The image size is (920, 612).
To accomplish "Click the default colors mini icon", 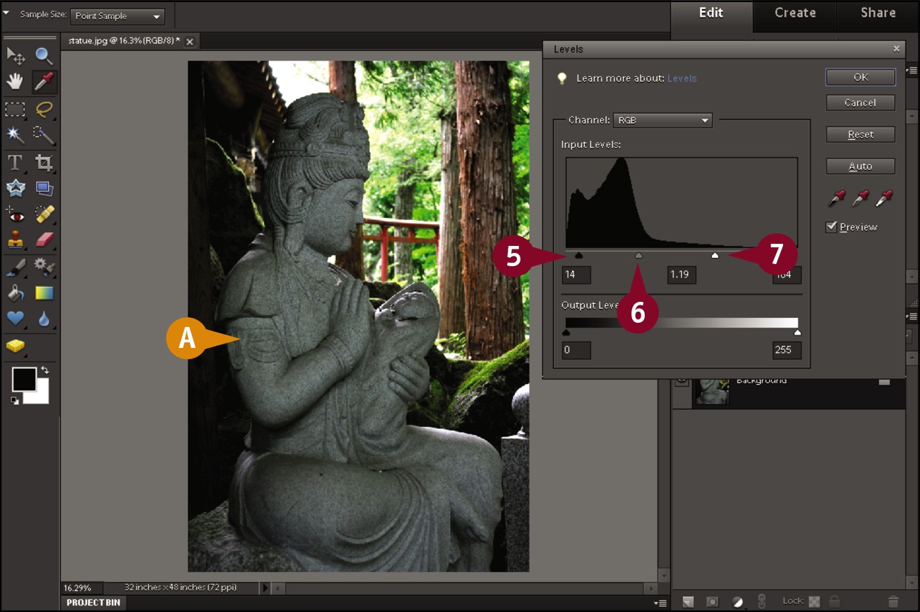I will coord(15,400).
